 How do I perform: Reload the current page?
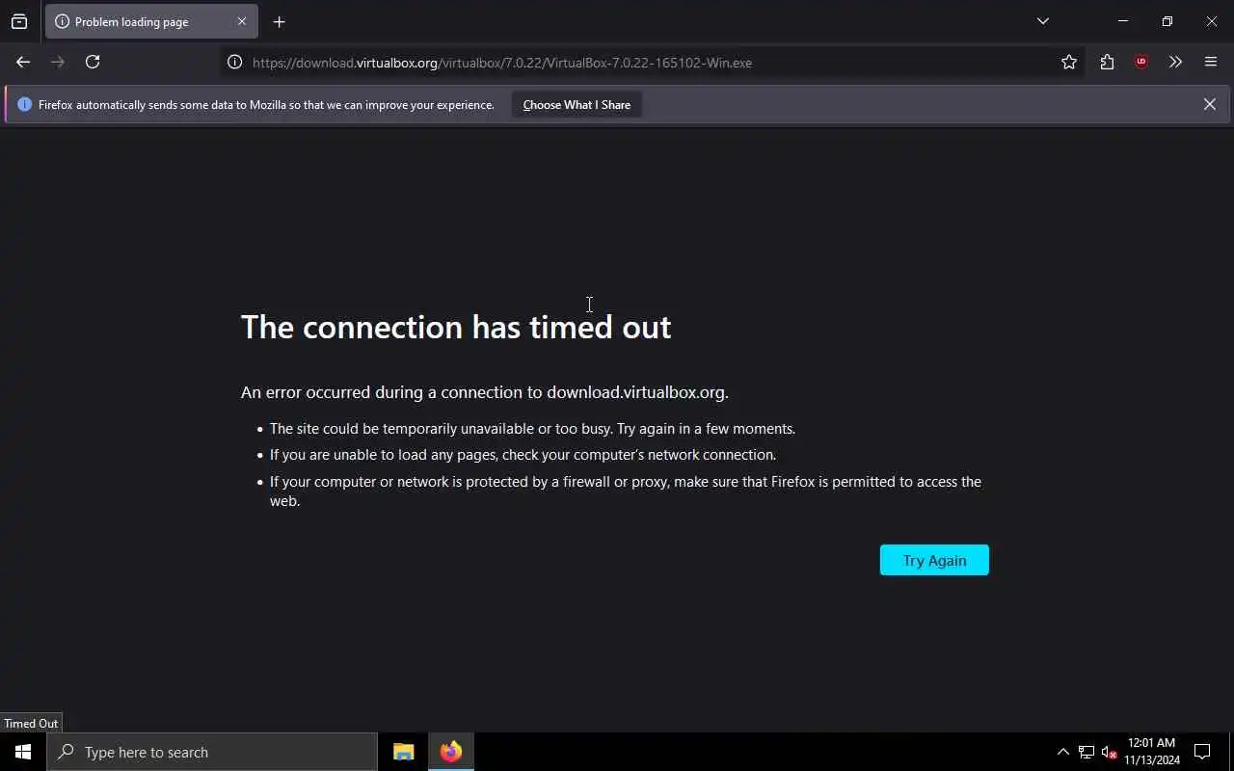(93, 62)
